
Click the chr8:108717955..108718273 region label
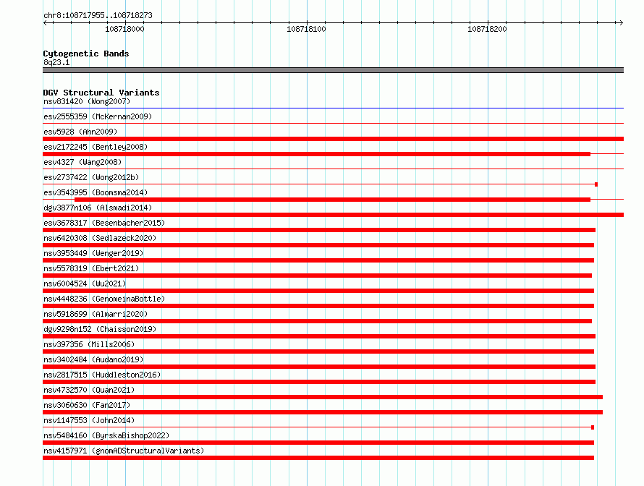(x=98, y=15)
